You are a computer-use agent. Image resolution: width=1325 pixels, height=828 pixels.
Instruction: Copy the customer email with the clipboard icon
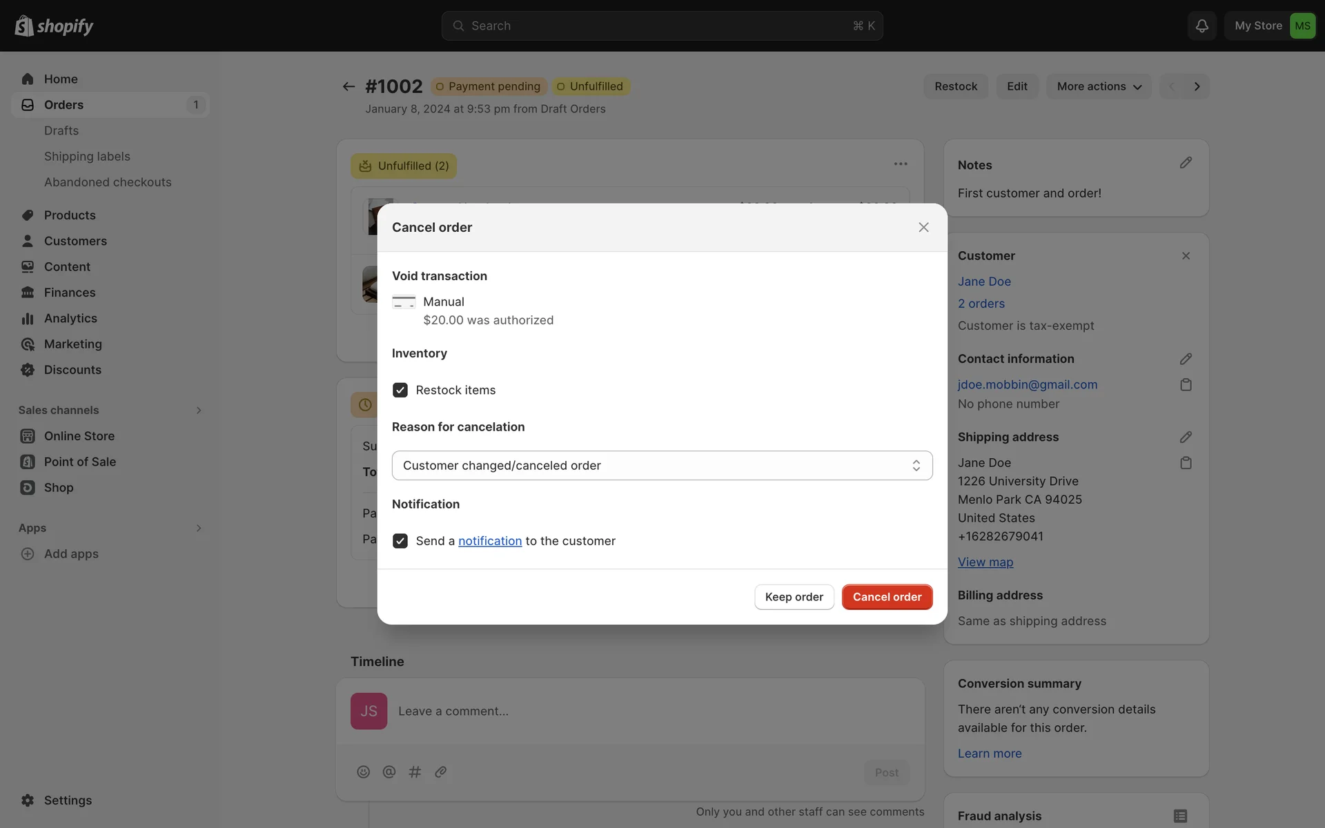1186,384
